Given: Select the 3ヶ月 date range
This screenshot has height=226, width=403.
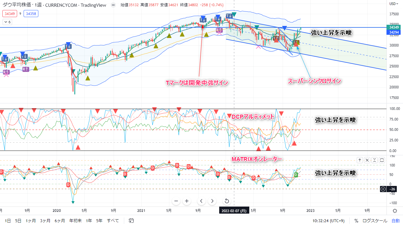Looking at the screenshot, I should tap(45, 221).
